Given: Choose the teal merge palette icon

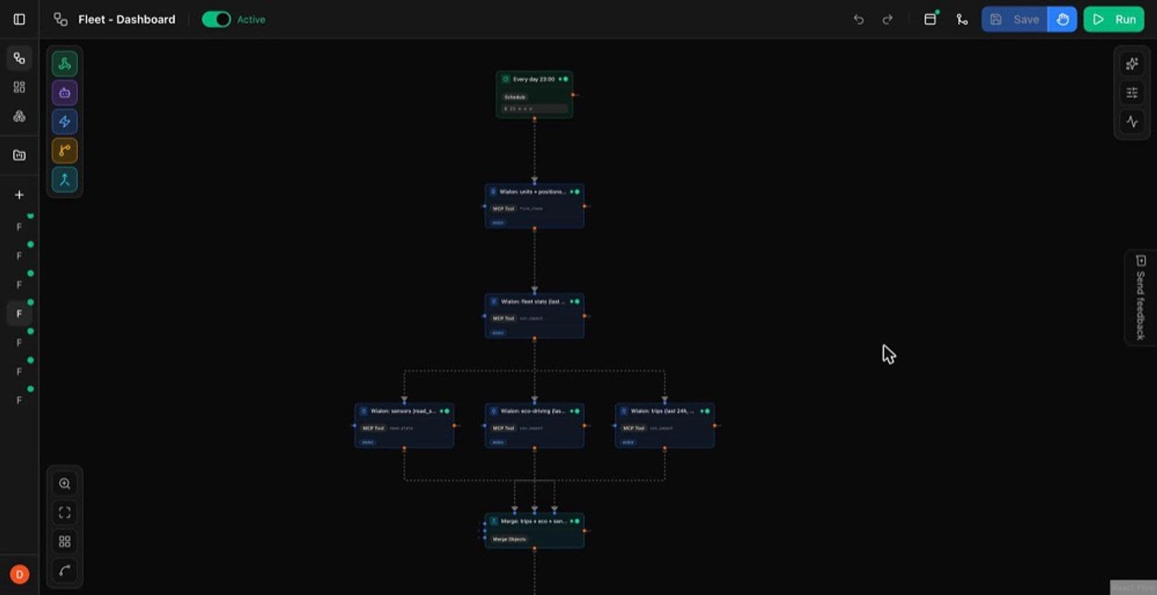Looking at the screenshot, I should [x=64, y=179].
